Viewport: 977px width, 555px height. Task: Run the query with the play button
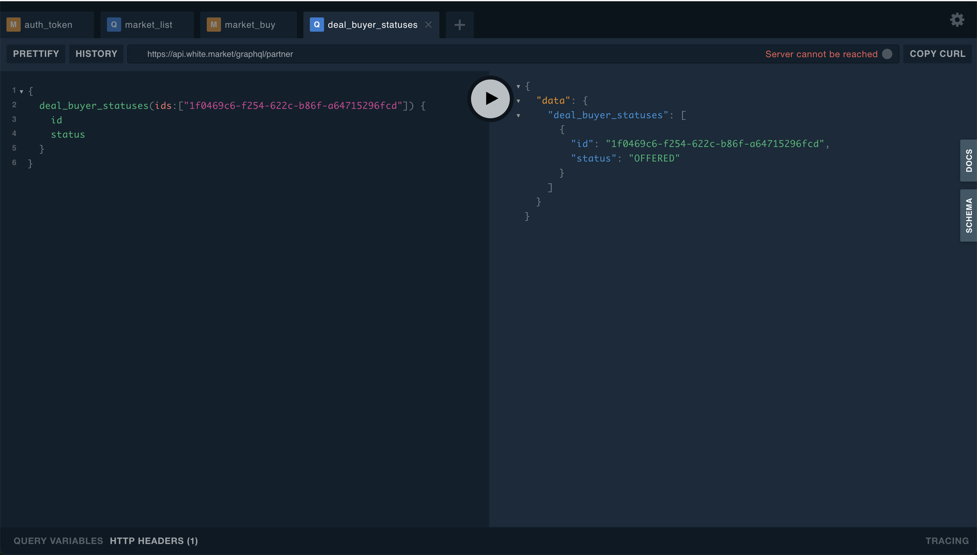click(x=490, y=99)
